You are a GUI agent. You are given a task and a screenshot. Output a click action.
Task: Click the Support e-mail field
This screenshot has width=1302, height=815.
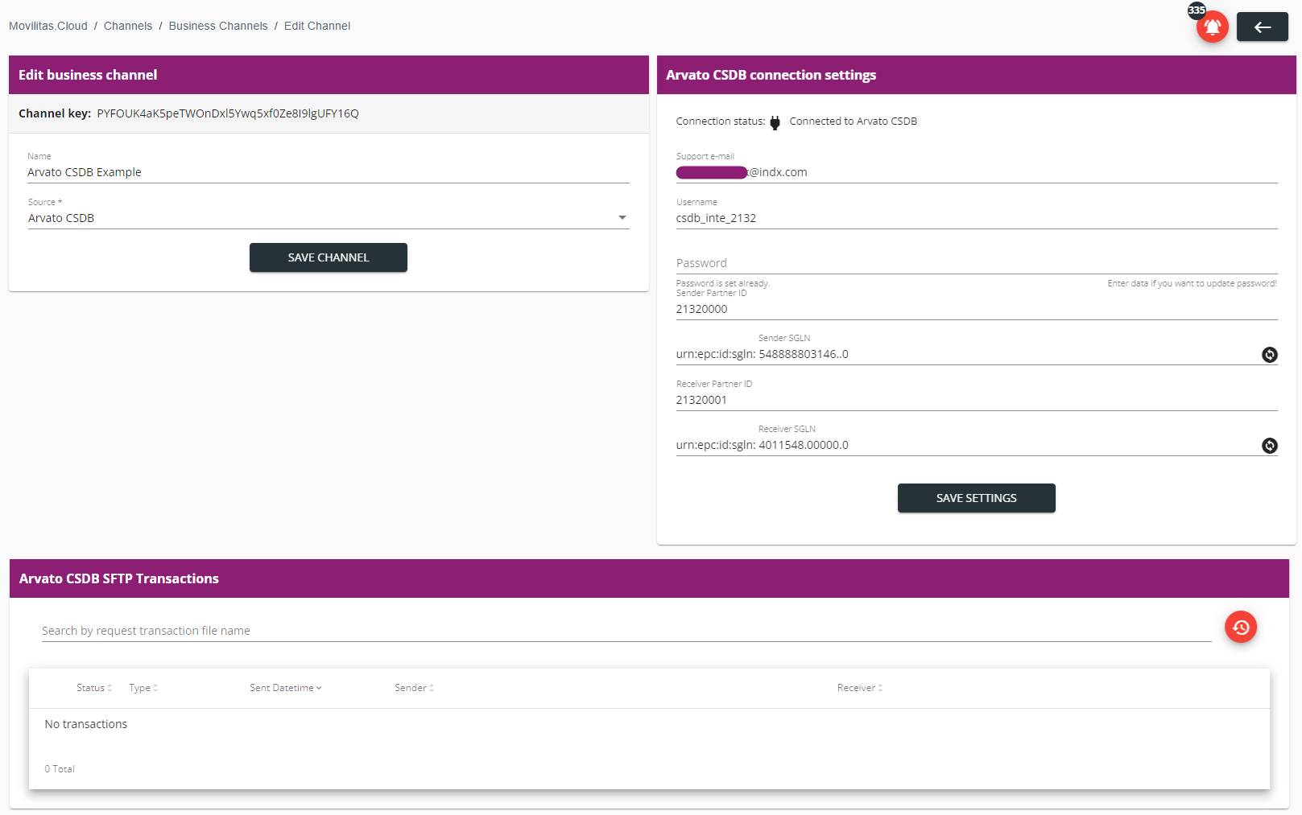coord(977,172)
